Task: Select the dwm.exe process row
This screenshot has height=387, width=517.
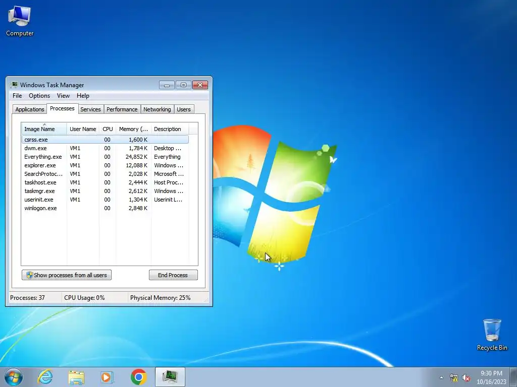Action: coord(105,148)
